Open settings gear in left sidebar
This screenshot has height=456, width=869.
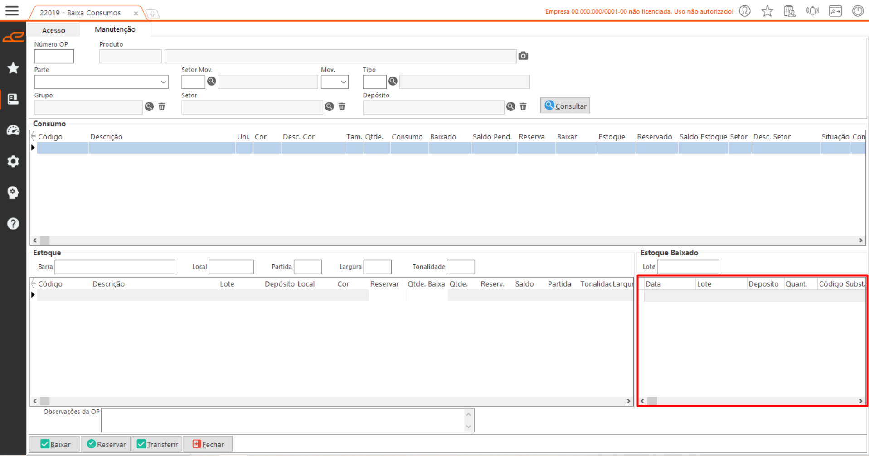(x=13, y=161)
